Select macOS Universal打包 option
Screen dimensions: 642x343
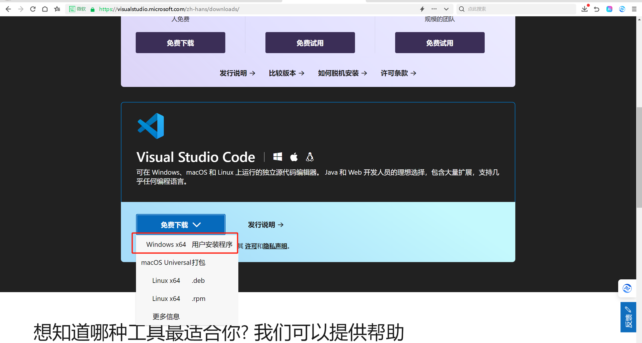tap(187, 262)
